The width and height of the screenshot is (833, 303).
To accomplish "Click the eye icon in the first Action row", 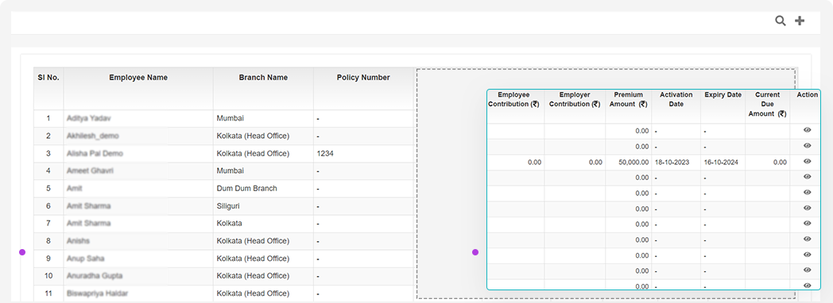I will pos(807,130).
